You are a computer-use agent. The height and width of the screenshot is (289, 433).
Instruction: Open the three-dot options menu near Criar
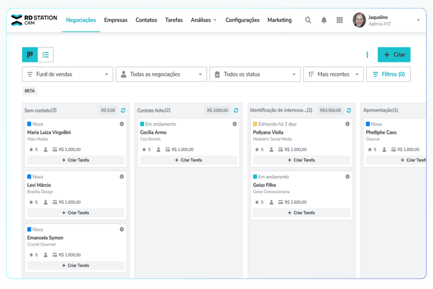click(367, 55)
